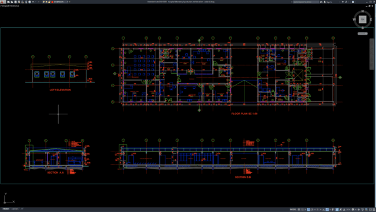
Task: Open the AutoCAD application menu logo button
Action: click(2, 2)
